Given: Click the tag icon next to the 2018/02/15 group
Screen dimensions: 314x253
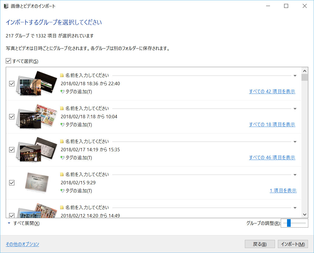Looking at the screenshot, I should (62, 191).
